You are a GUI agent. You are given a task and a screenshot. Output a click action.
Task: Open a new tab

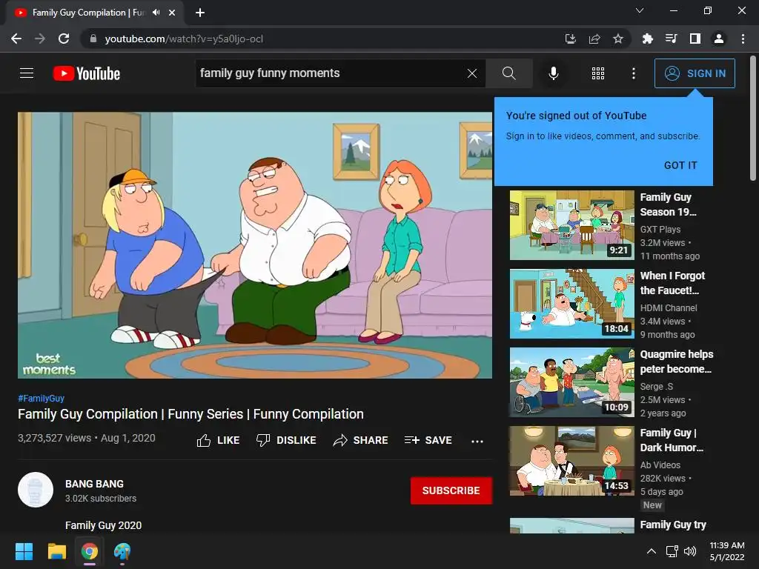pos(200,13)
